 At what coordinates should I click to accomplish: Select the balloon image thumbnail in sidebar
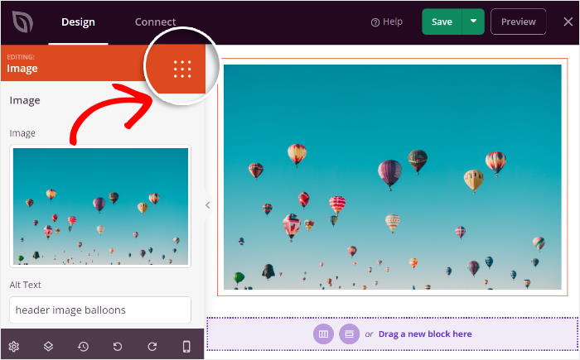(x=100, y=207)
